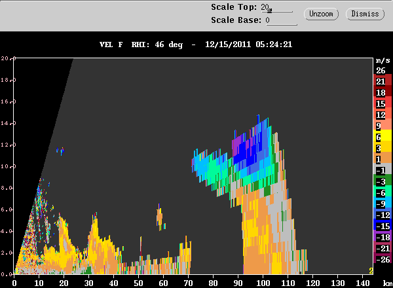Click the Dismiss button
393x288 pixels.
[x=365, y=14]
